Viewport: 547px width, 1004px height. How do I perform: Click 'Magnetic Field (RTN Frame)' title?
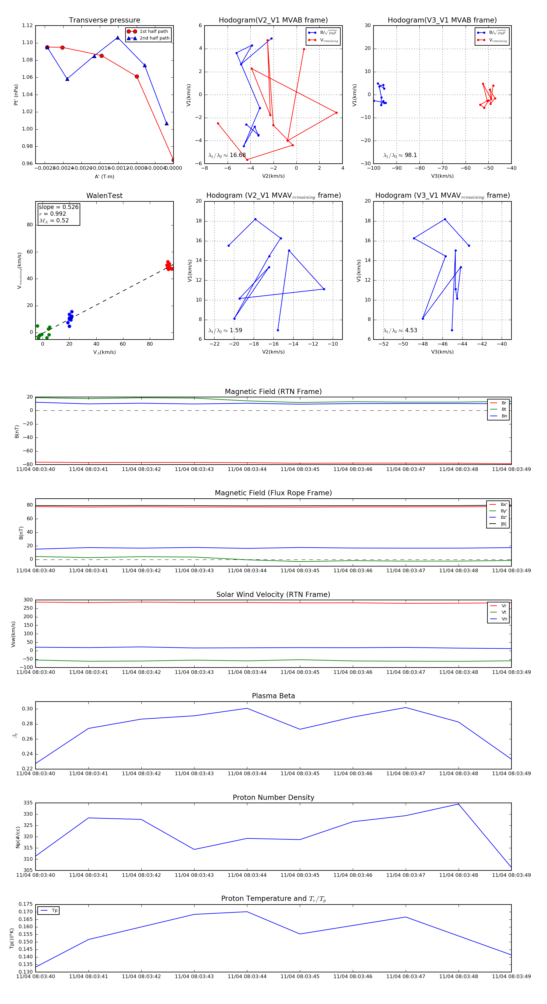pyautogui.click(x=273, y=392)
